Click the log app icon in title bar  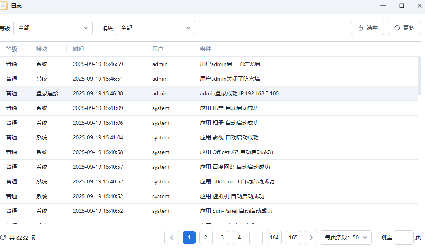click(3, 6)
